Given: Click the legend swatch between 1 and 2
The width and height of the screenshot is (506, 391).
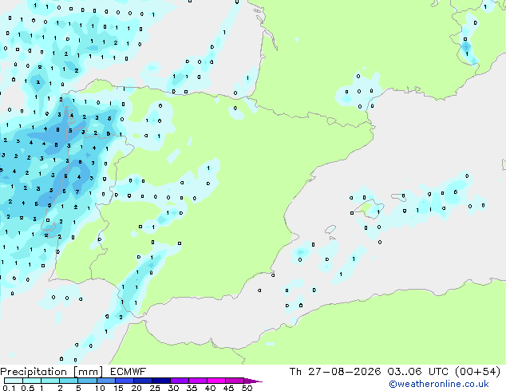Looking at the screenshot, I should pyautogui.click(x=50, y=381).
